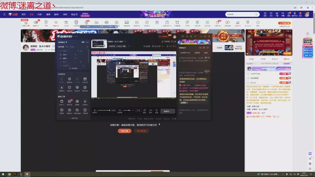Close the blue promo tooltip under toolbar
The height and width of the screenshot is (177, 315).
pyautogui.click(x=116, y=26)
